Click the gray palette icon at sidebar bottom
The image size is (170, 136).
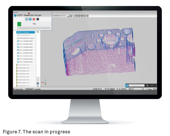(x=38, y=86)
